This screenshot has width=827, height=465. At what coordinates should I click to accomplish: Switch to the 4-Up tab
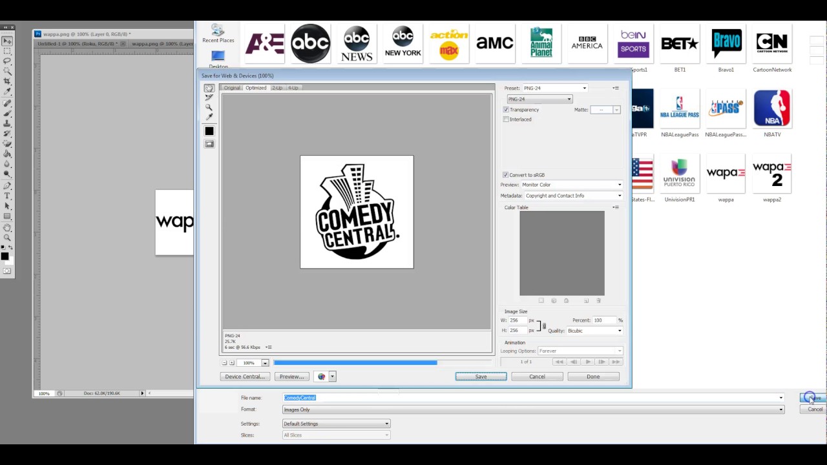click(293, 88)
